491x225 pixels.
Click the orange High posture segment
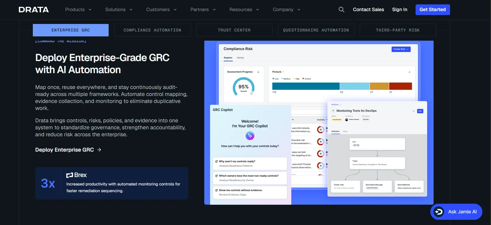(380, 86)
